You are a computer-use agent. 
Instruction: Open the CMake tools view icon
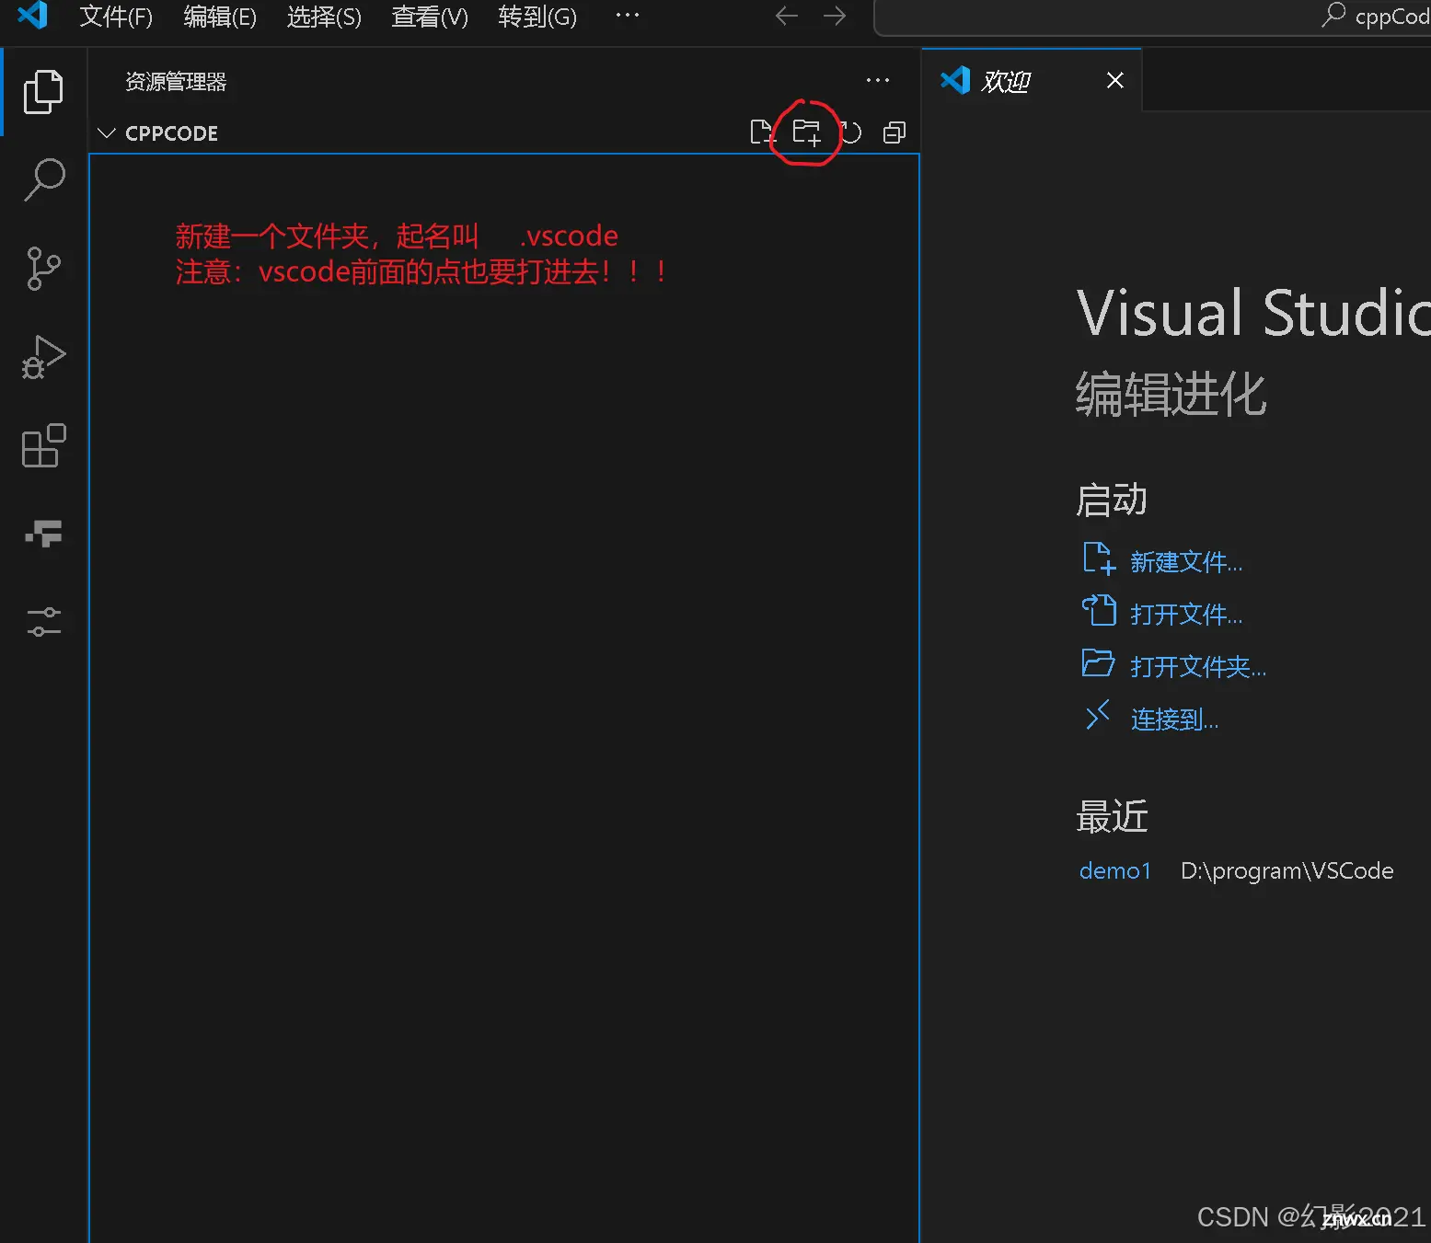click(x=43, y=533)
